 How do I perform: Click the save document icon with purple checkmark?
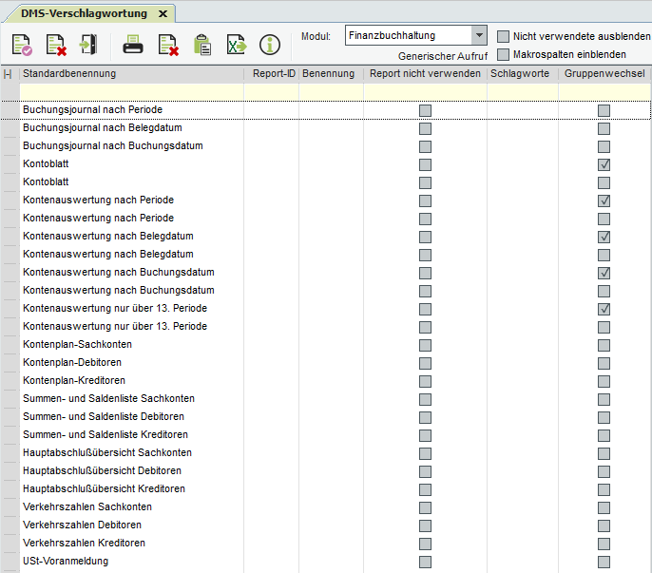[x=22, y=45]
